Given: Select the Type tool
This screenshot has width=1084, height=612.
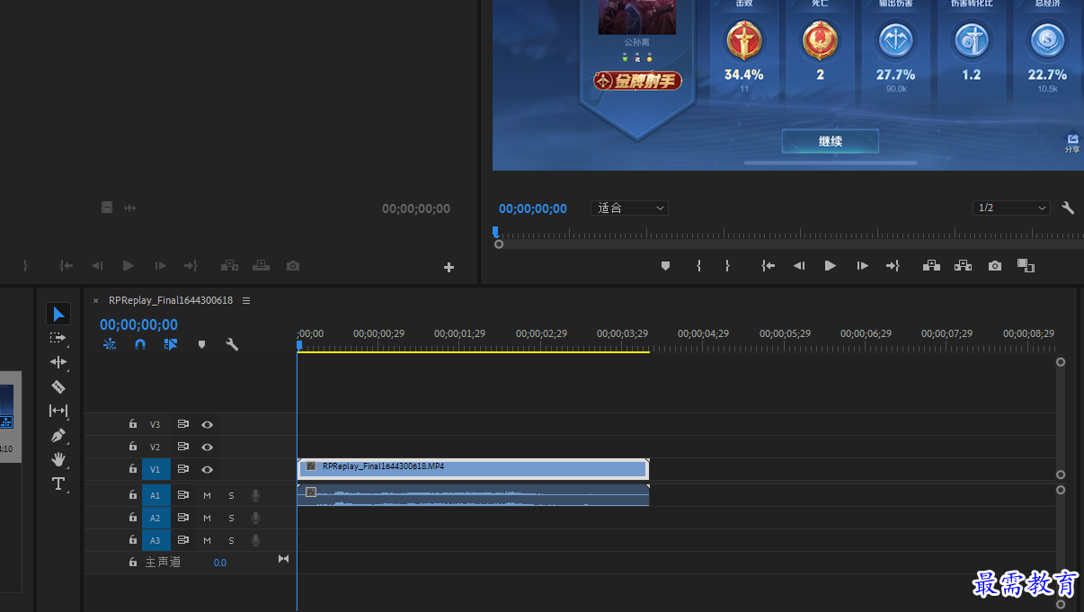Looking at the screenshot, I should coord(58,483).
